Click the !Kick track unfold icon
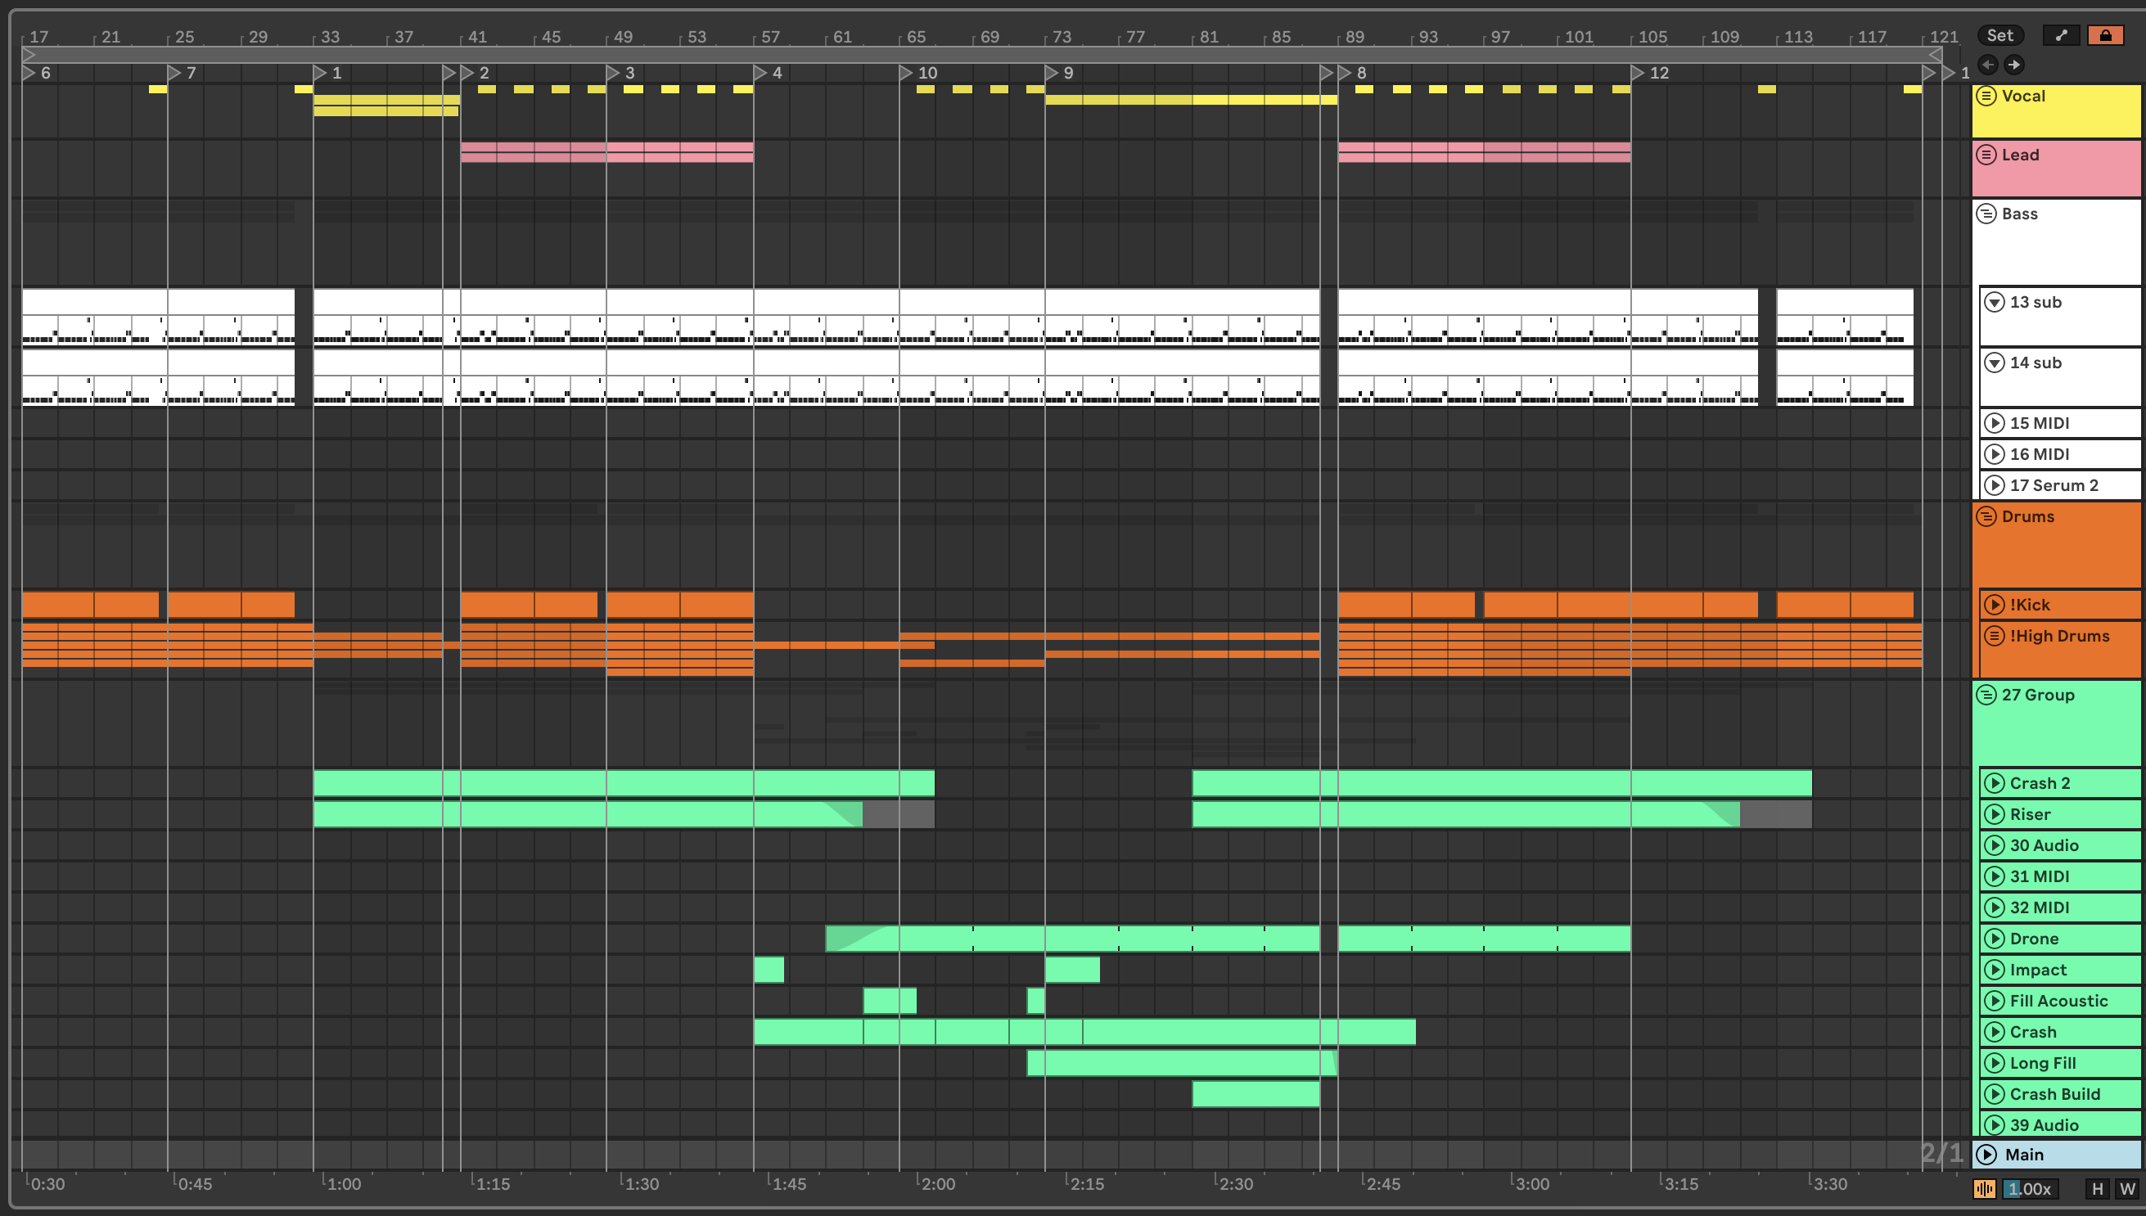The image size is (2146, 1216). pos(1994,605)
